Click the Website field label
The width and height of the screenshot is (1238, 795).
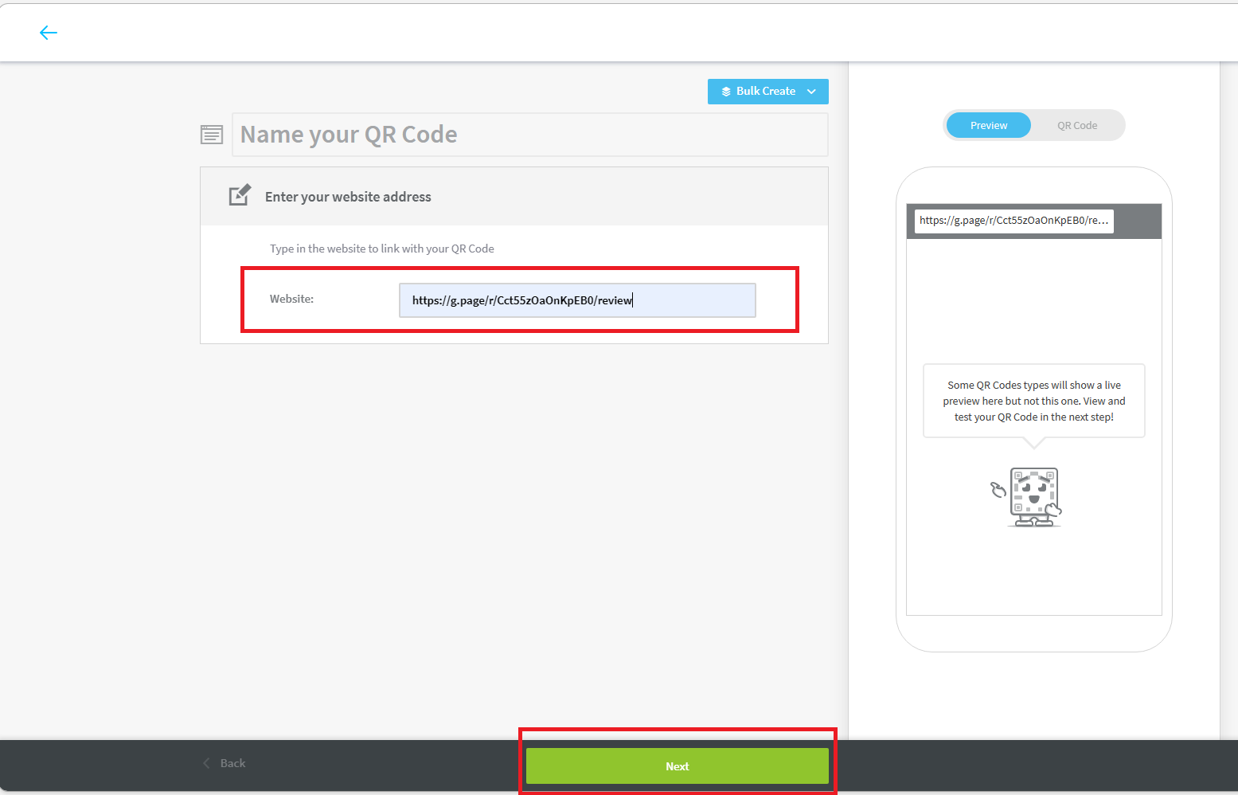tap(291, 299)
